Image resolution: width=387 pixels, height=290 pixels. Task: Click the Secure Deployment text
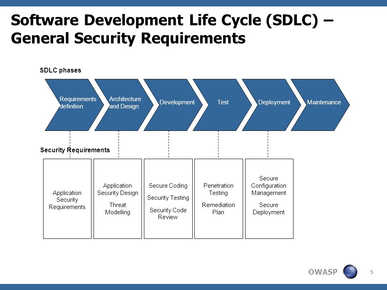point(269,209)
